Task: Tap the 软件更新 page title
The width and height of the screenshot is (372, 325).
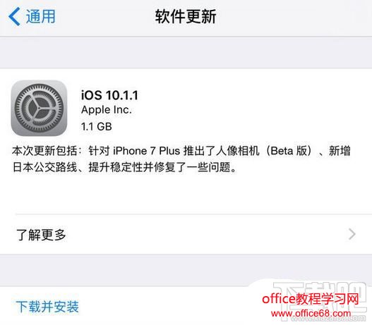Action: click(x=186, y=17)
